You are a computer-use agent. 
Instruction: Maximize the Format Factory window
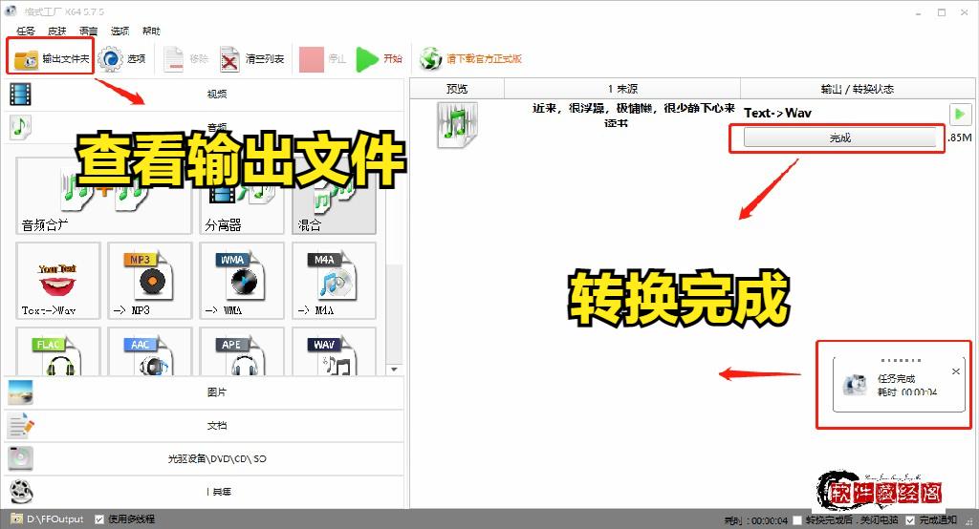(942, 11)
